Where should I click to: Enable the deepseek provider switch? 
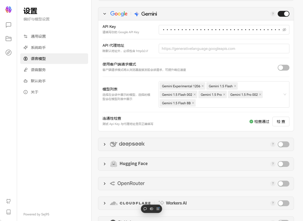(x=284, y=144)
